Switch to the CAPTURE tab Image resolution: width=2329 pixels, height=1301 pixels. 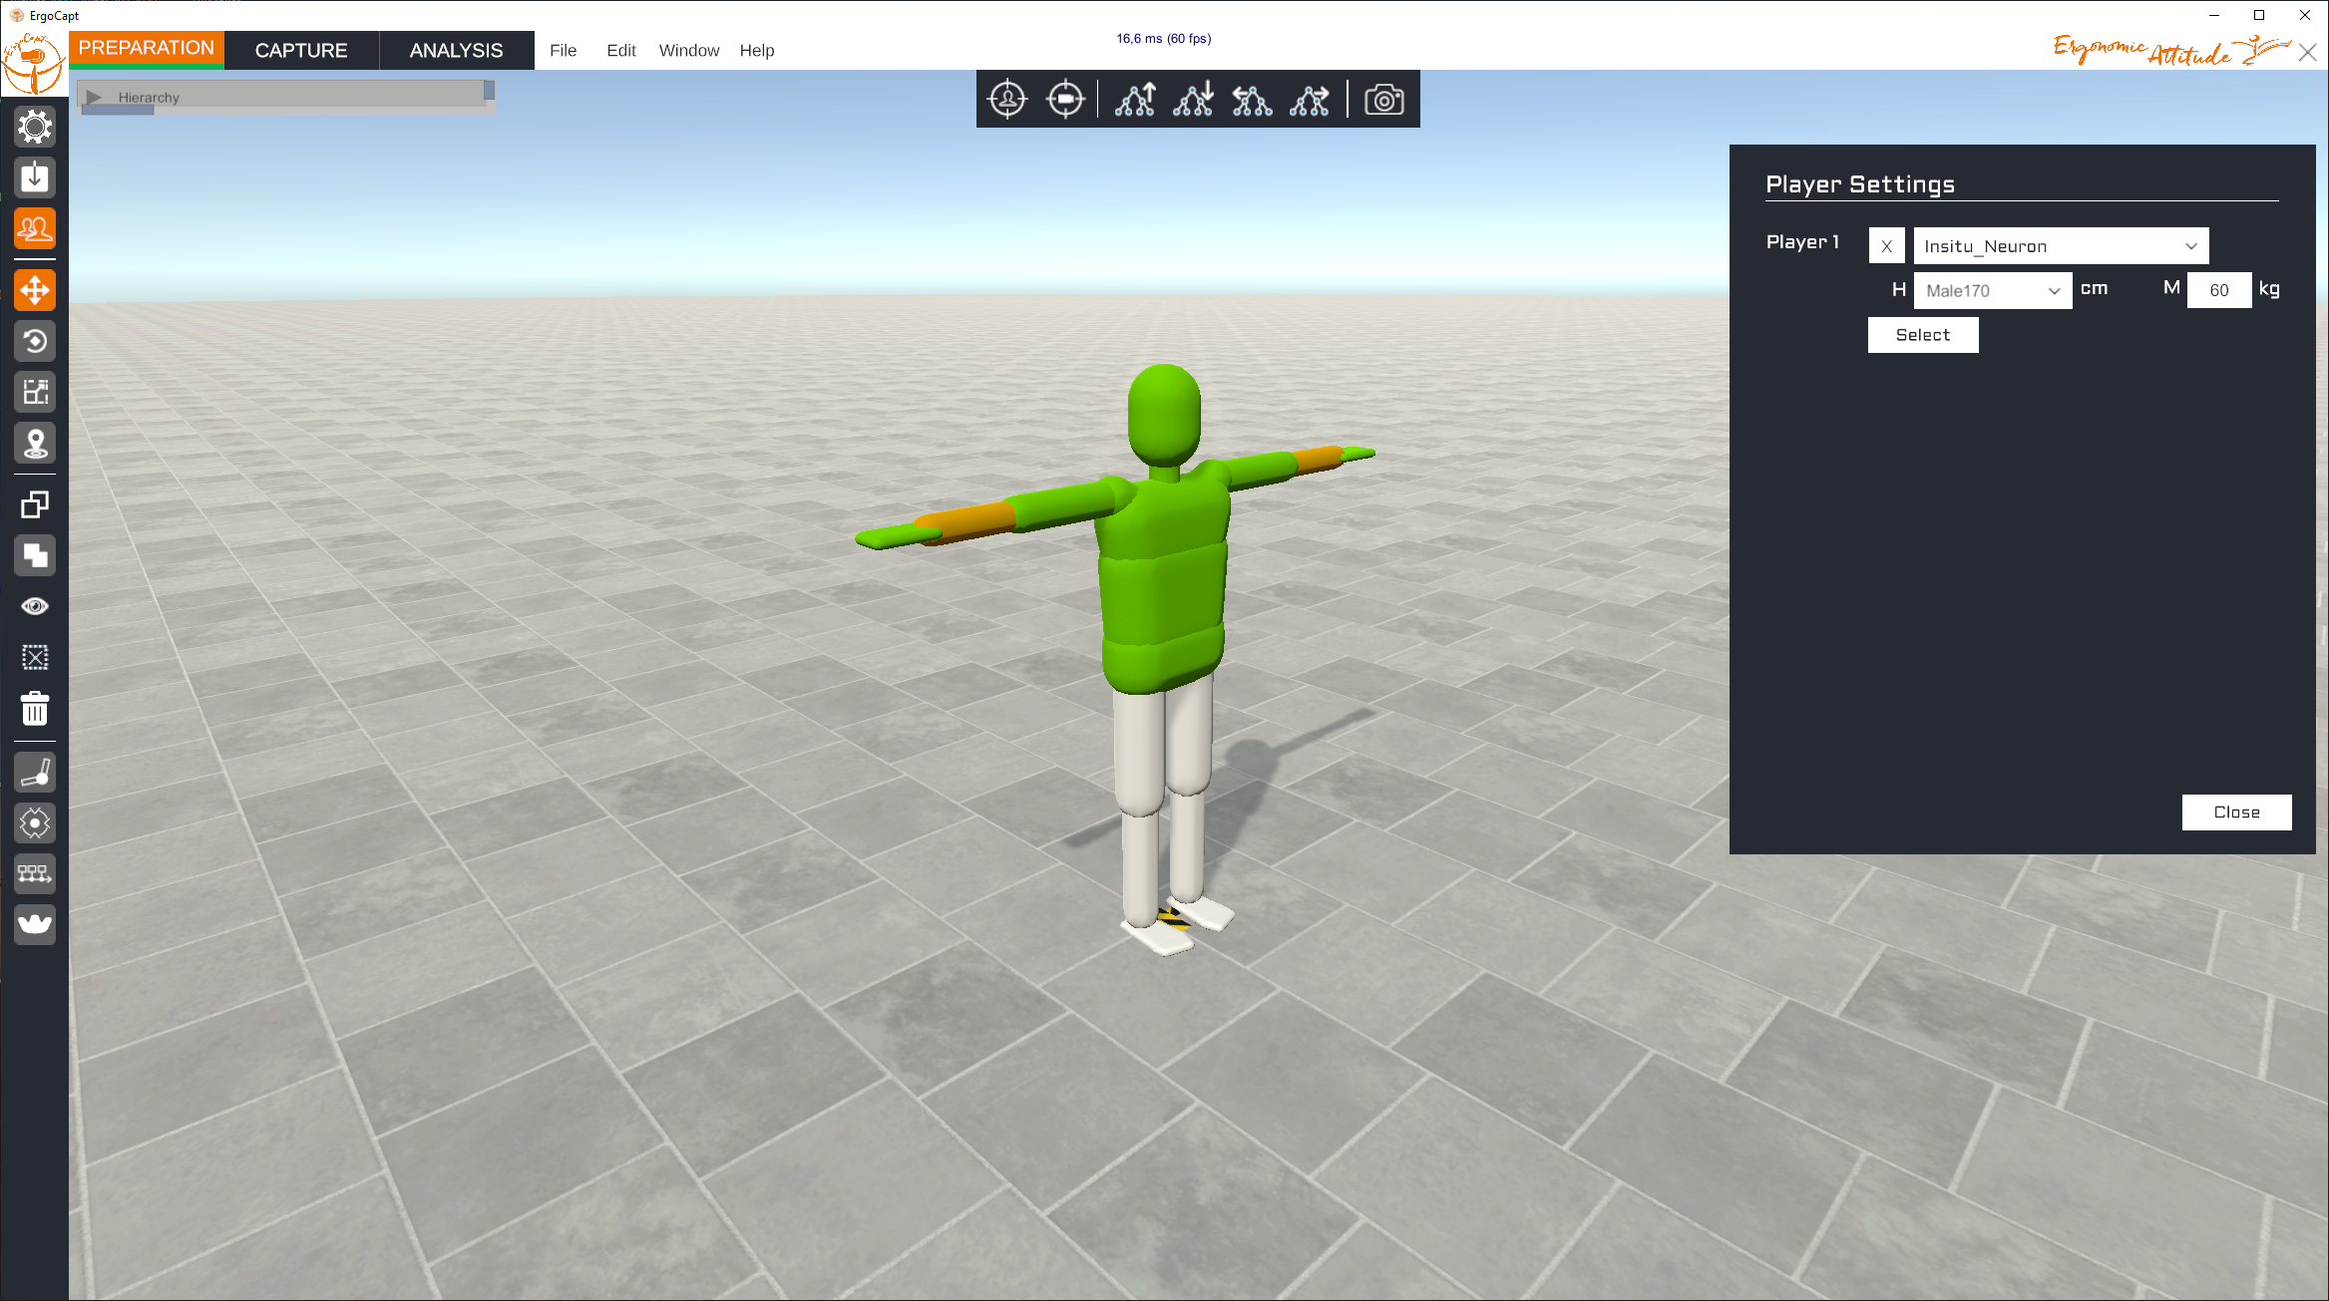[301, 50]
